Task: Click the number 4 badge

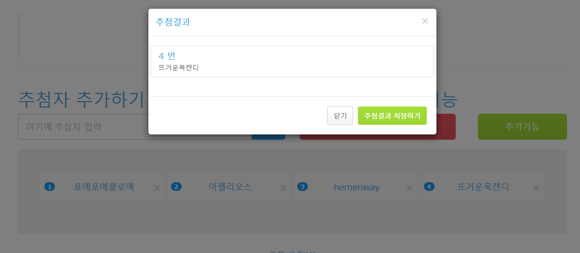Action: [429, 187]
